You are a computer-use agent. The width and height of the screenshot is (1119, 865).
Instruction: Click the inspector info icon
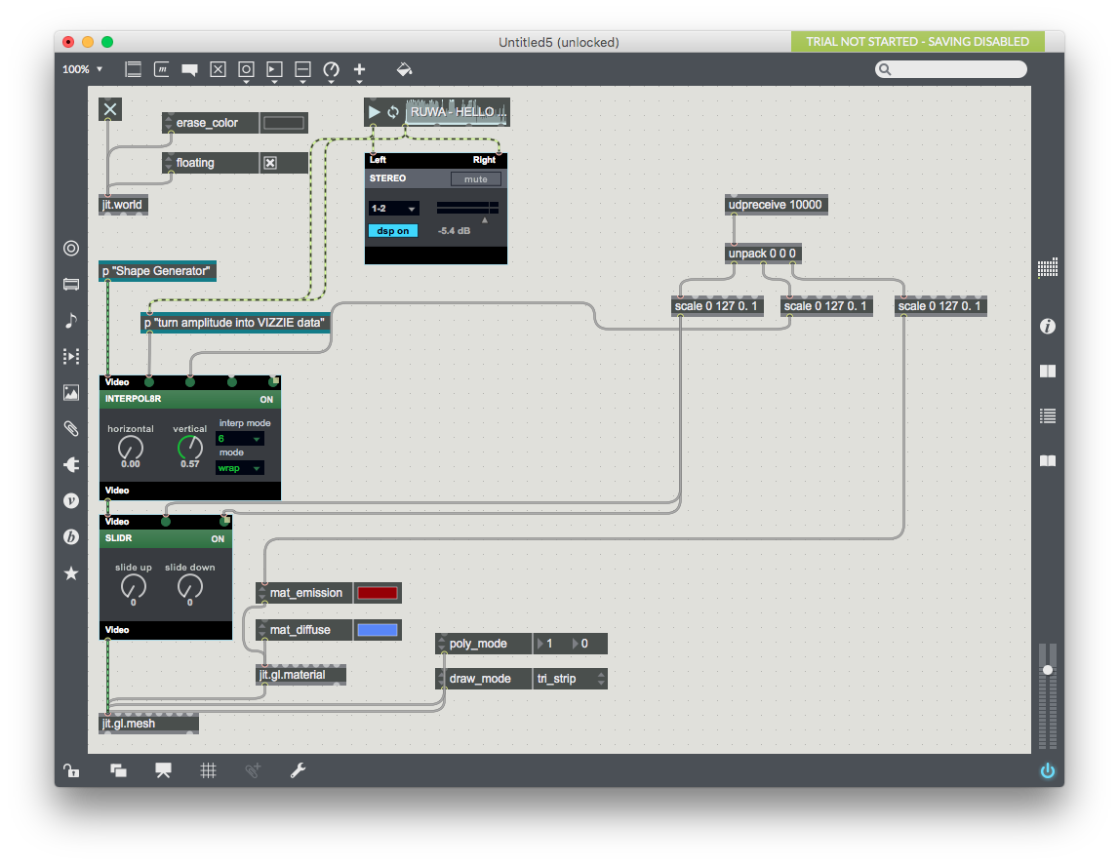click(x=1048, y=327)
